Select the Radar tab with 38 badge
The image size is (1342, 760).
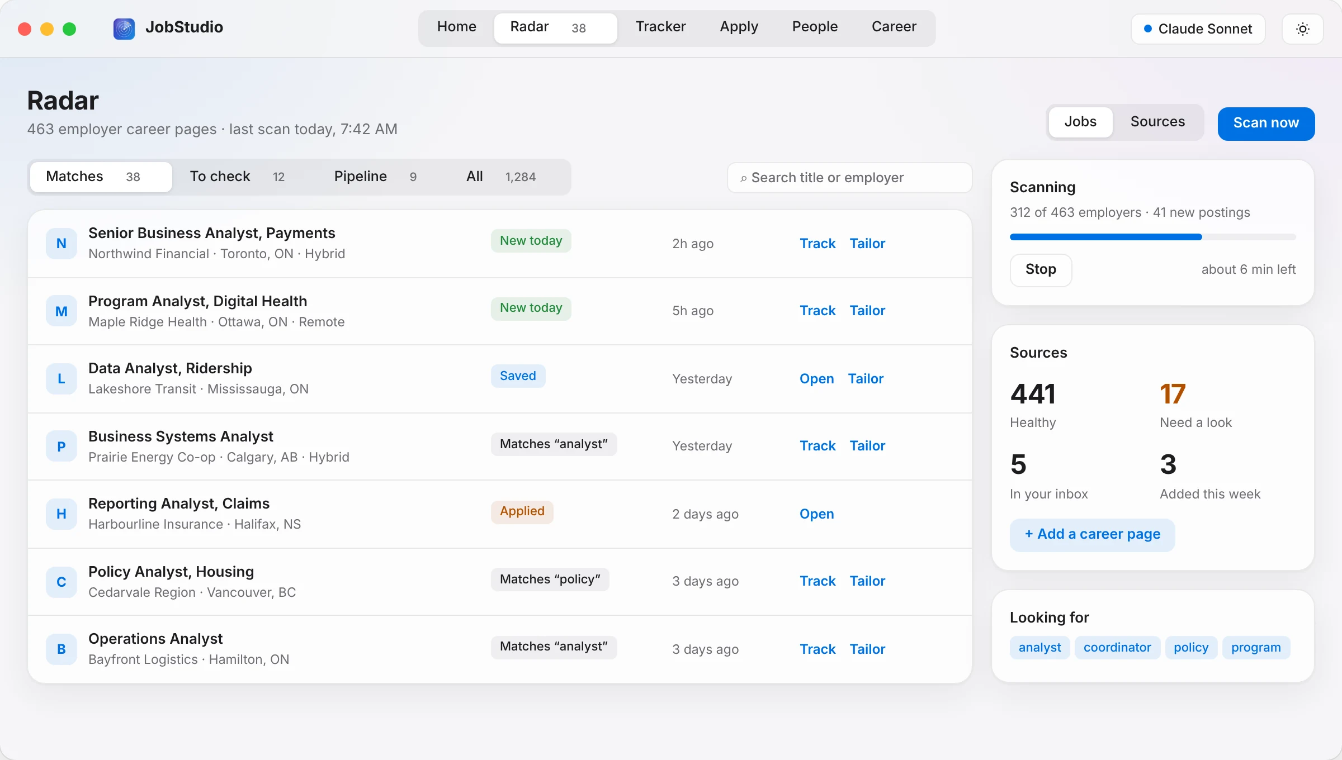click(555, 28)
